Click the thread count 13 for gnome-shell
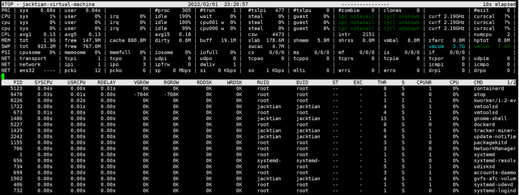 point(383,119)
